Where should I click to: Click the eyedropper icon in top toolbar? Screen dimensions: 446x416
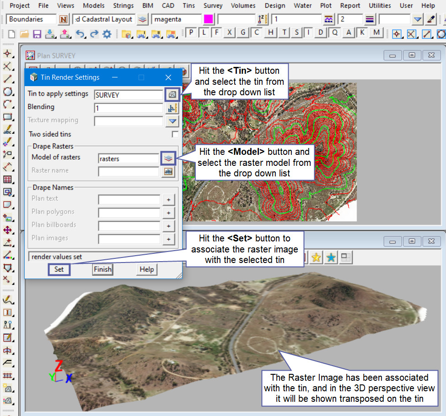430,19
